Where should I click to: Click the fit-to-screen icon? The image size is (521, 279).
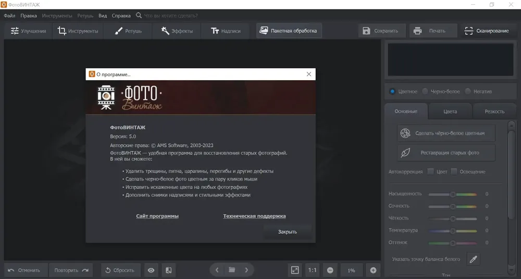pos(295,270)
